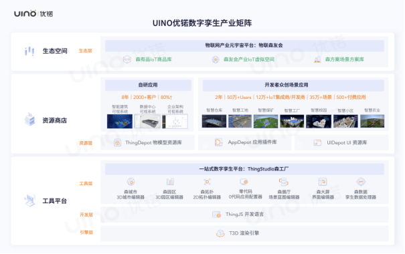Open the 数据中心可视系统 thumbnail
This screenshot has height=254, width=405.
coord(147,121)
